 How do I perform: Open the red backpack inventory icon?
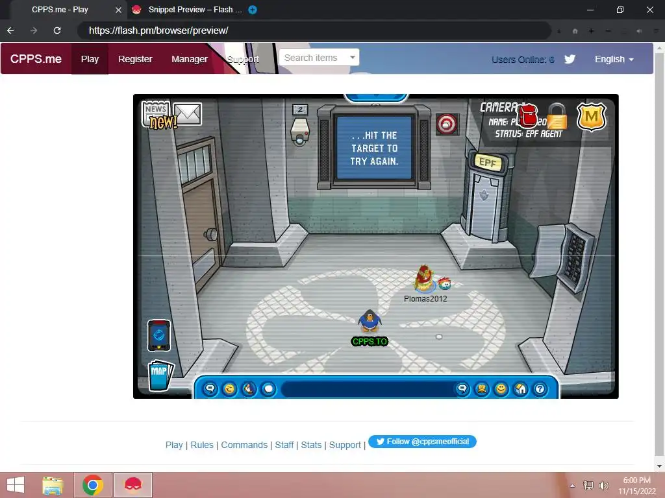click(527, 115)
